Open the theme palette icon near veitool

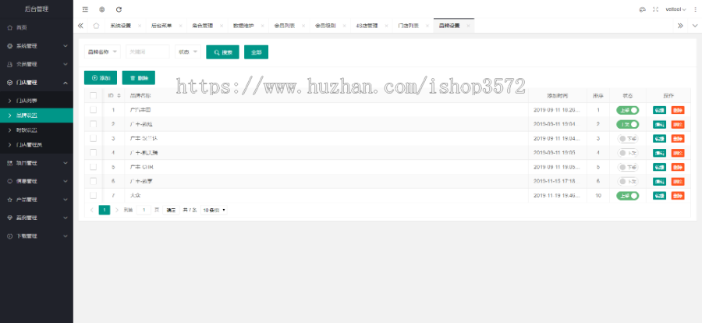point(643,9)
